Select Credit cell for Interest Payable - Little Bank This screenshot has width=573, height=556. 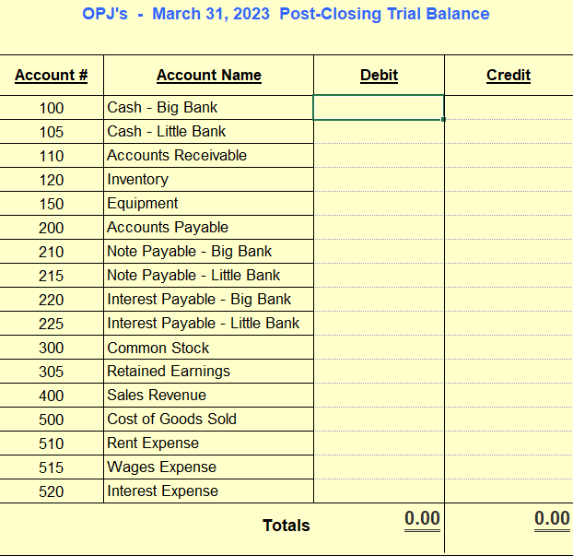click(x=509, y=324)
